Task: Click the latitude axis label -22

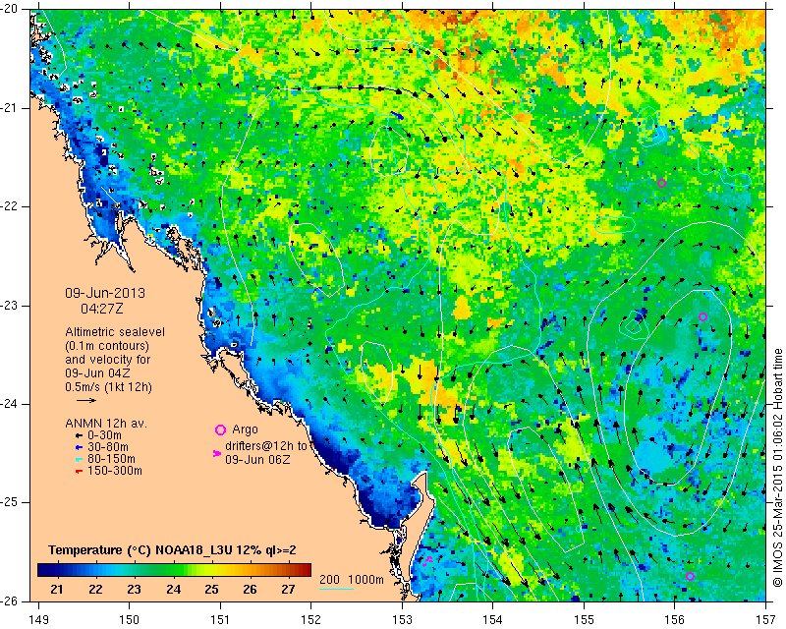Action: coord(10,206)
